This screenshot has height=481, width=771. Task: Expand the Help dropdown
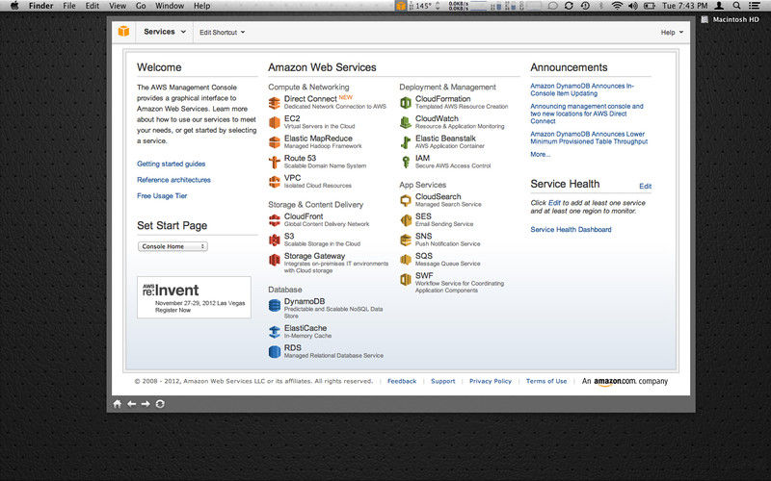point(672,32)
